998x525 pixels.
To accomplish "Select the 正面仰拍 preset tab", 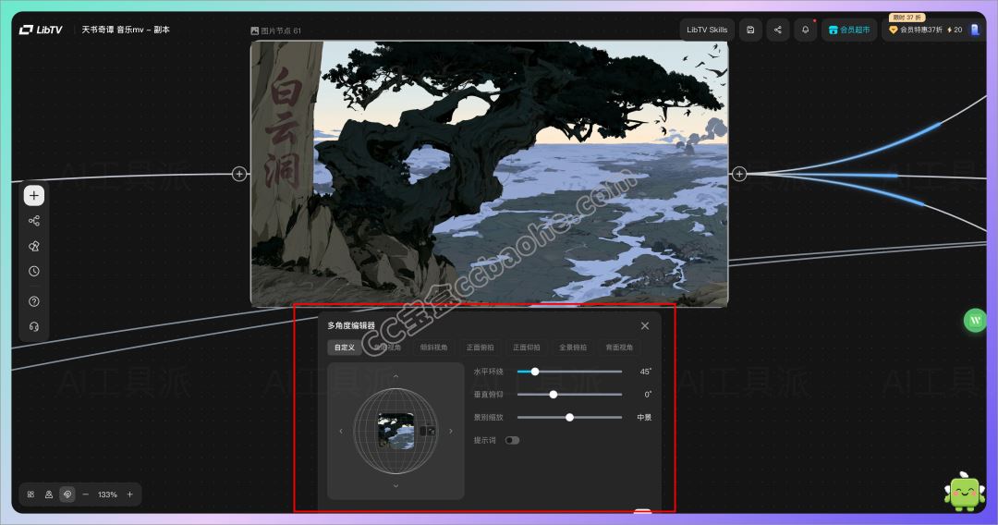I will tap(527, 348).
